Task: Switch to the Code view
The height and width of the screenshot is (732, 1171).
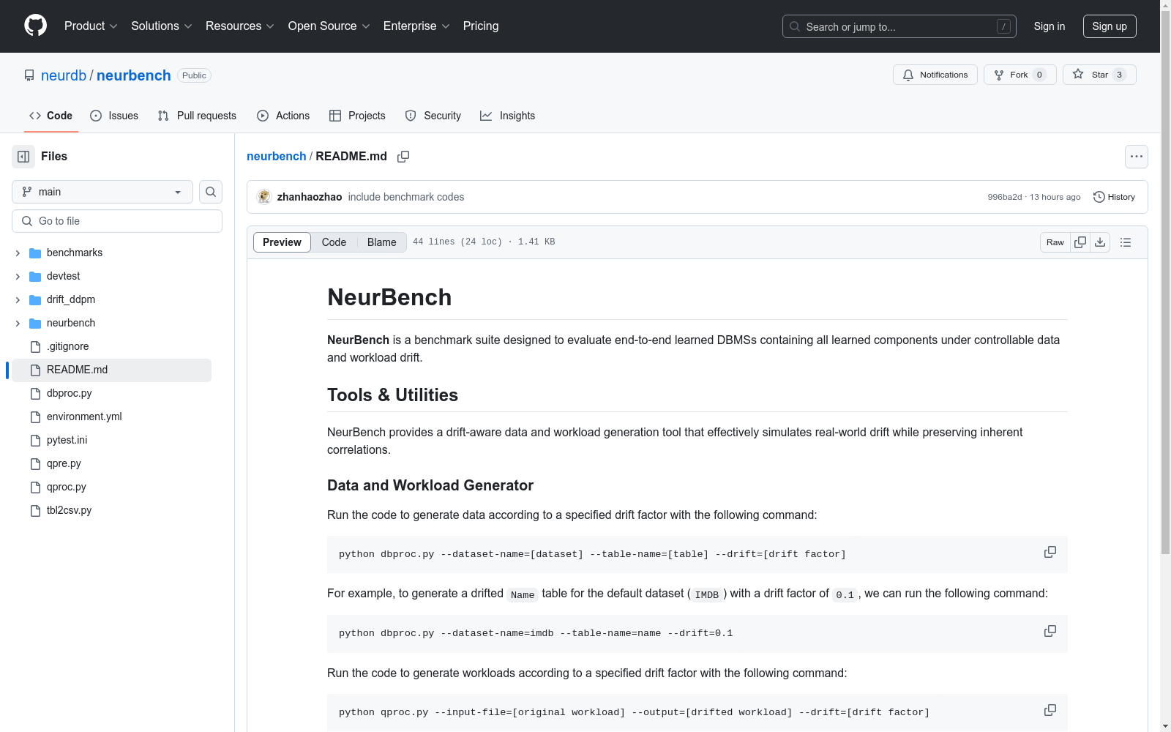Action: coord(334,242)
